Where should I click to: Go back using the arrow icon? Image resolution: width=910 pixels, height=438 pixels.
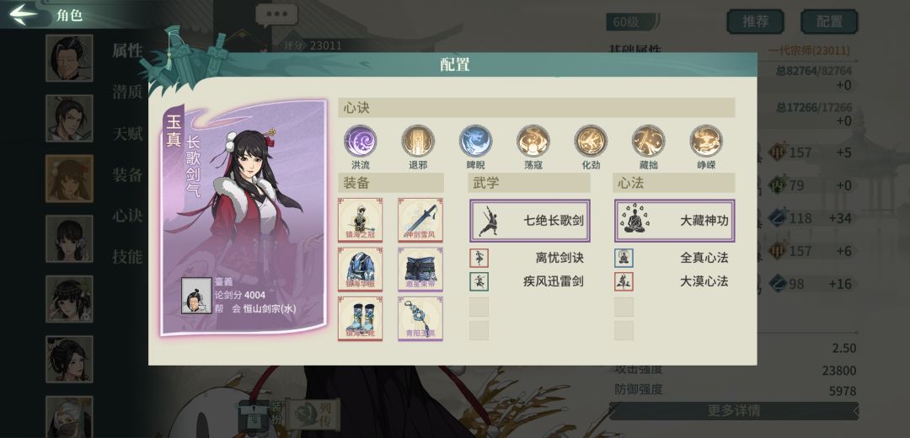click(x=24, y=14)
